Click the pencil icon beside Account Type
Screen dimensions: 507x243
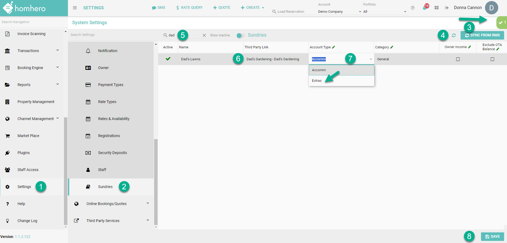click(333, 47)
